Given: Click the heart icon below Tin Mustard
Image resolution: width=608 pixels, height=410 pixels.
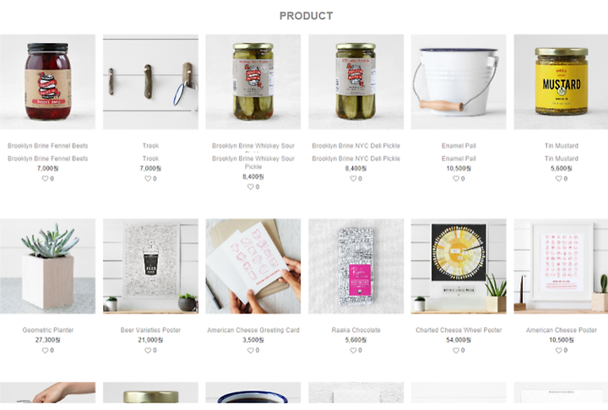Looking at the screenshot, I should 559,179.
